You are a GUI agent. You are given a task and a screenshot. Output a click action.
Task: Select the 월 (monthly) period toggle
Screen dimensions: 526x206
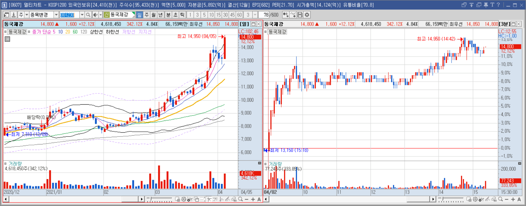(x=154, y=15)
